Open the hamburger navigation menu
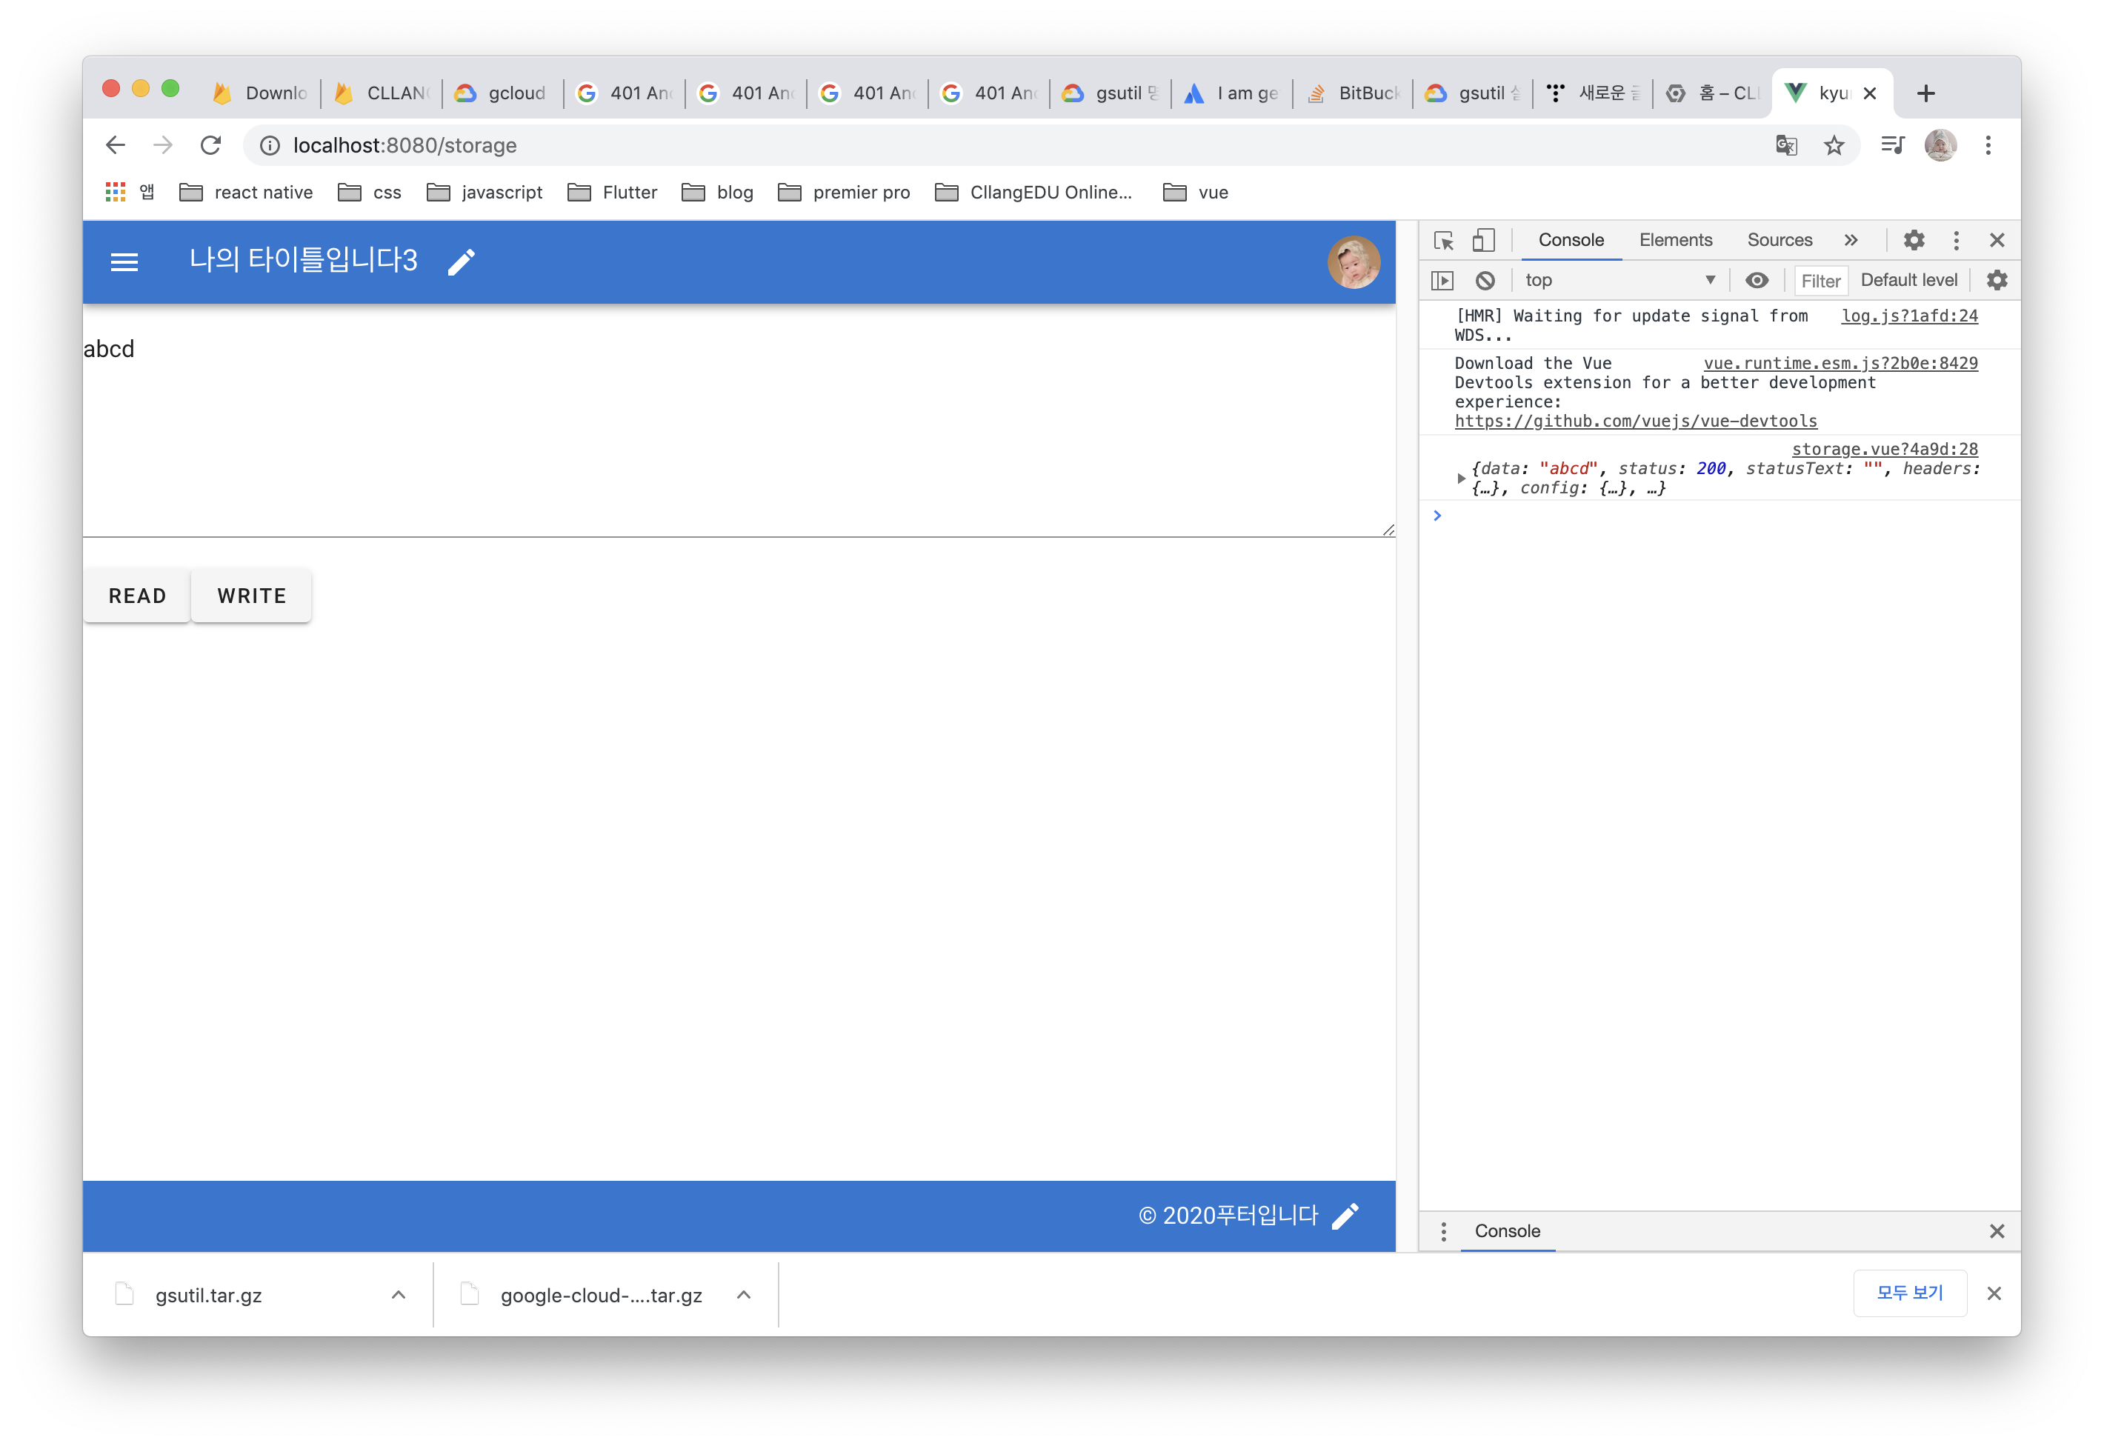This screenshot has height=1446, width=2104. pyautogui.click(x=124, y=261)
